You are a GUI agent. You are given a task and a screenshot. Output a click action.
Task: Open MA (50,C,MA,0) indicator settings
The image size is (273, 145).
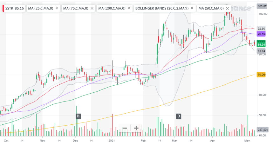click(x=210, y=8)
